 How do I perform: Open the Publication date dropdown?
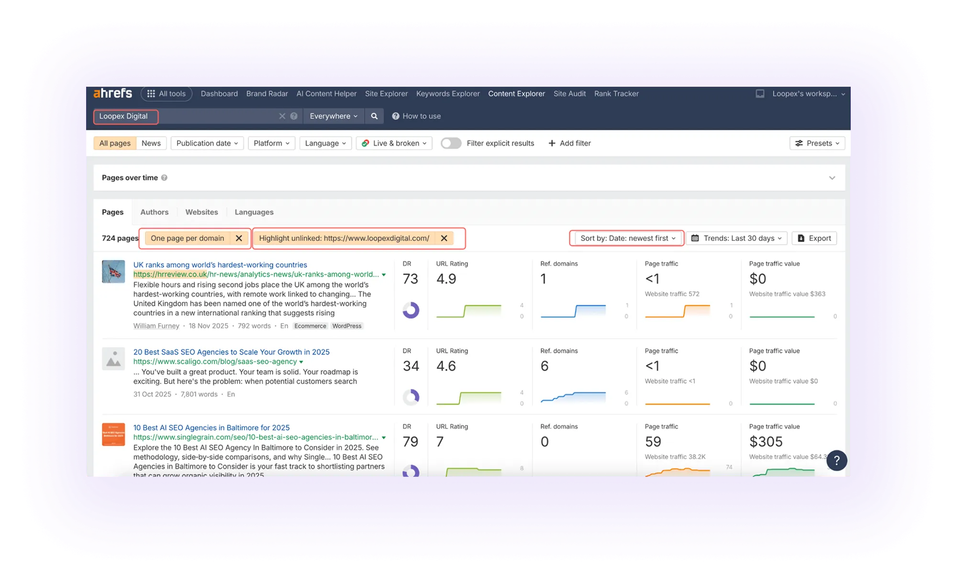click(x=207, y=143)
